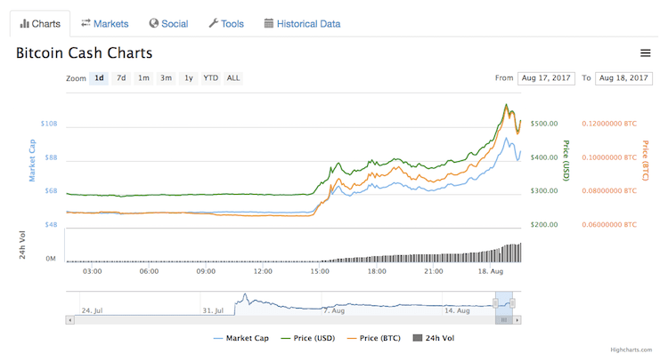Image resolution: width=668 pixels, height=362 pixels.
Task: Click the navigator scrollbar thumb
Action: [x=504, y=320]
